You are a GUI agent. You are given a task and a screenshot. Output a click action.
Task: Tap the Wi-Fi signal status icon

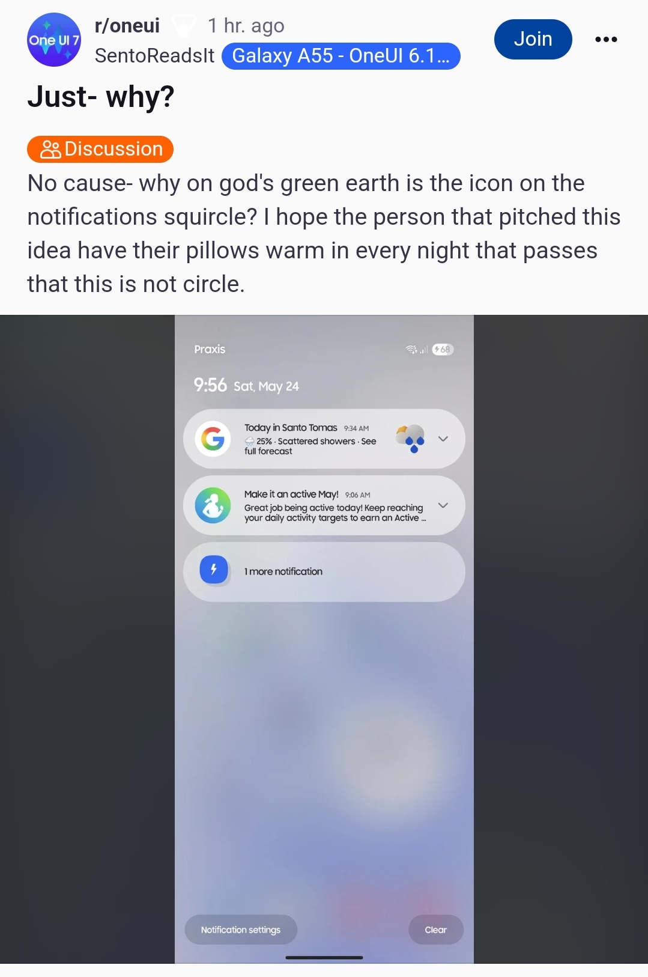click(x=412, y=349)
